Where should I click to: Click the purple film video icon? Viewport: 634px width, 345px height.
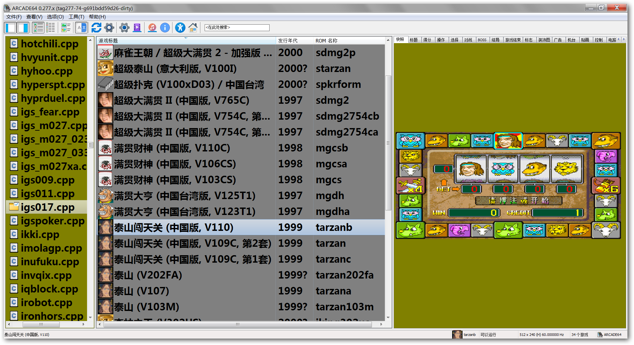coord(137,28)
